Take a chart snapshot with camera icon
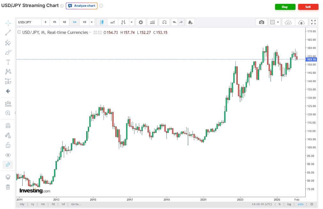Image resolution: width=323 pixels, height=209 pixels. [262, 22]
